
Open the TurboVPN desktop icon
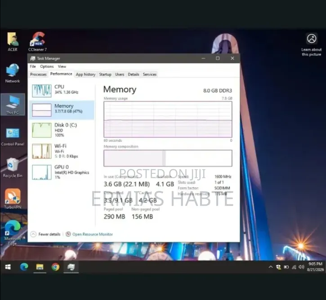click(x=13, y=199)
